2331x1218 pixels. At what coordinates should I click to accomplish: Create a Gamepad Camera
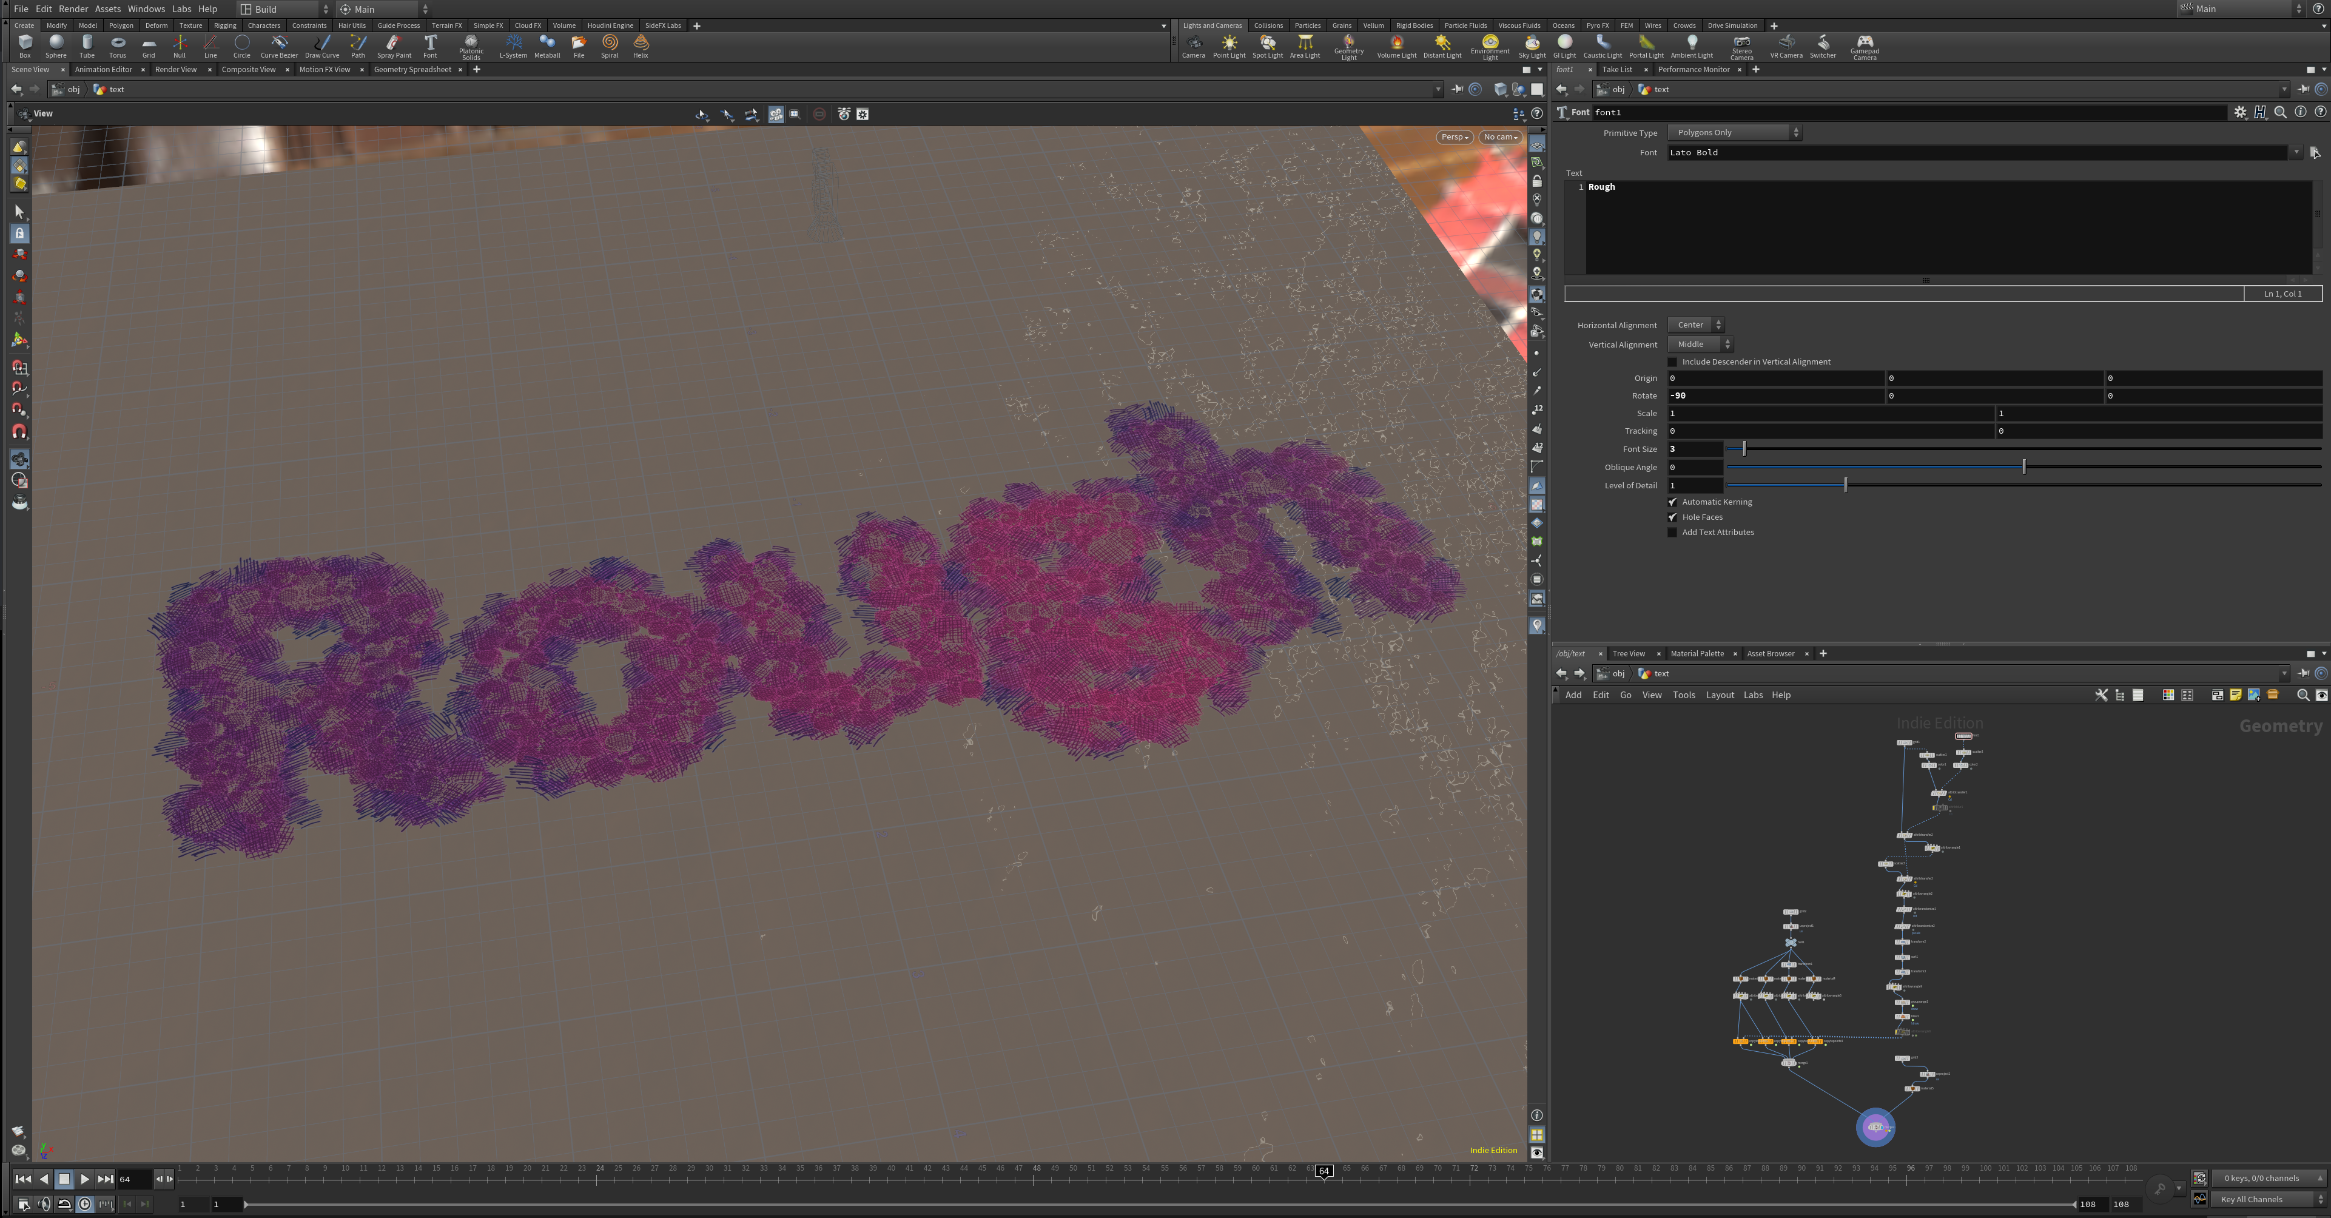tap(1865, 47)
